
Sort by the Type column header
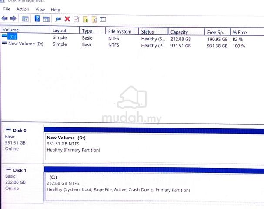pos(93,31)
